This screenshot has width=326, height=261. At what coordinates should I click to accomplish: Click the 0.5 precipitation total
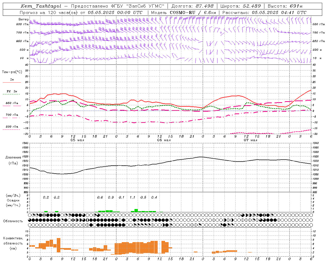coord(143,197)
